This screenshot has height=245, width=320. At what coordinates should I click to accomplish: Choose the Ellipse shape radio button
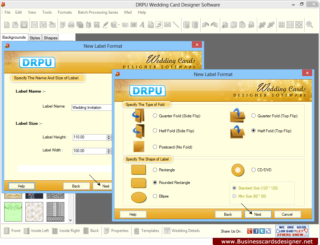point(155,196)
